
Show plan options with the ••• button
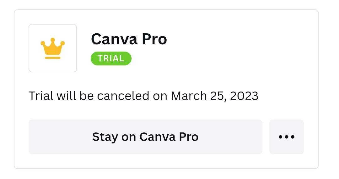click(x=287, y=137)
